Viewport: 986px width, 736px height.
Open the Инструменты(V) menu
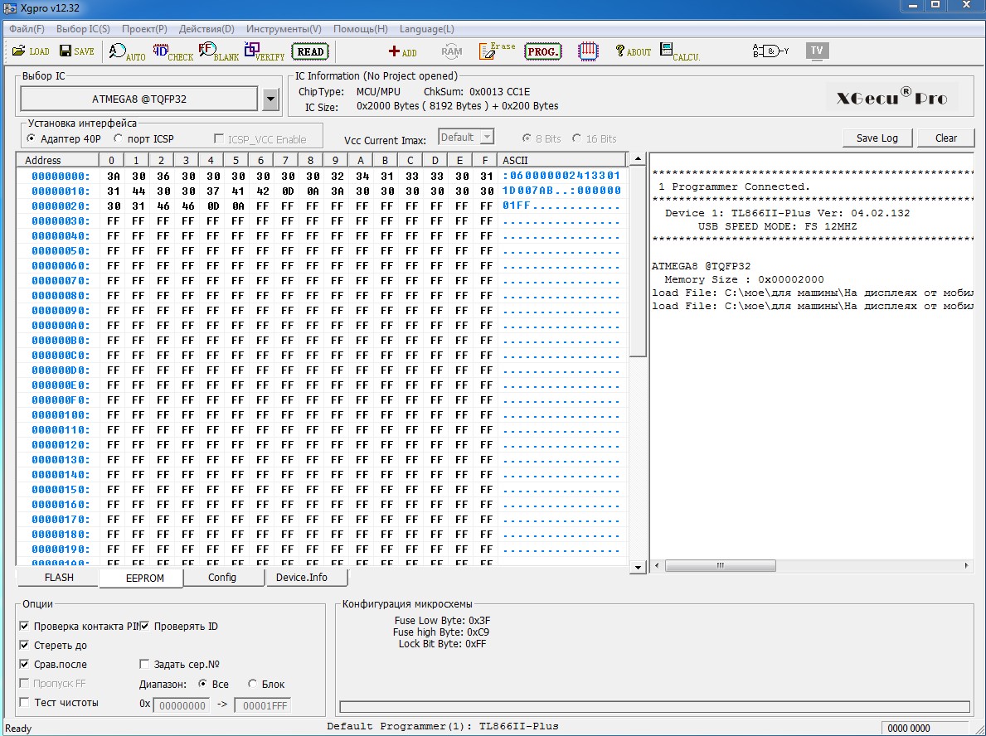[284, 29]
